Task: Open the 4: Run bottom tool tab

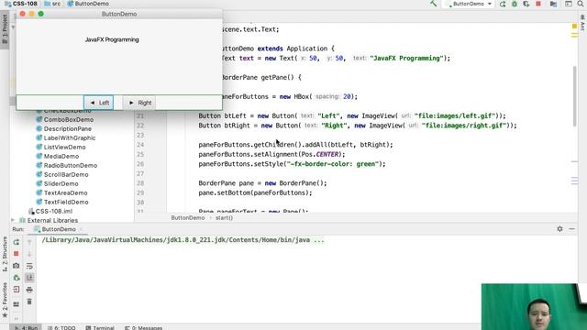Action: pos(27,328)
